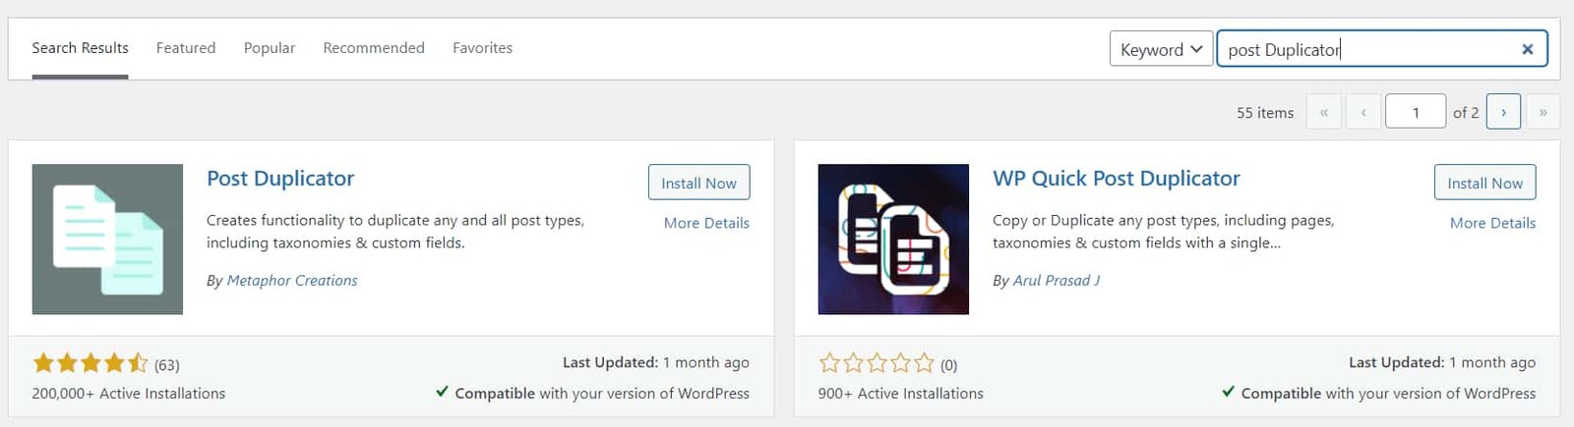
Task: Show the Favorites tab
Action: click(482, 48)
